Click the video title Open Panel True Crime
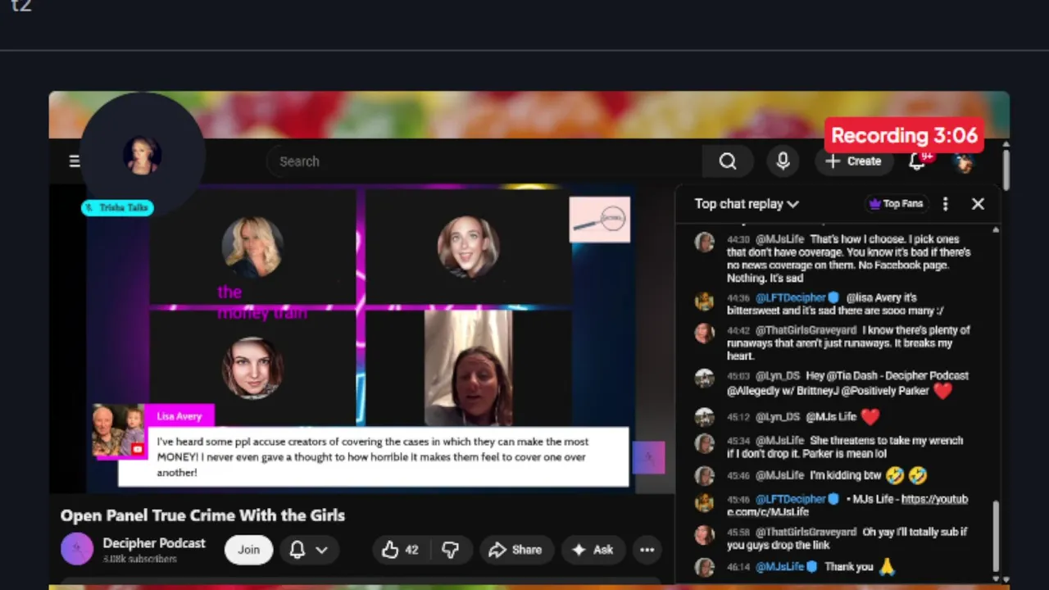The width and height of the screenshot is (1049, 590). (x=202, y=515)
